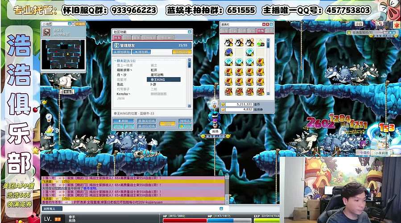The image size is (401, 223).
Task: Click the yellow button beside 增加群
Action: [182, 52]
